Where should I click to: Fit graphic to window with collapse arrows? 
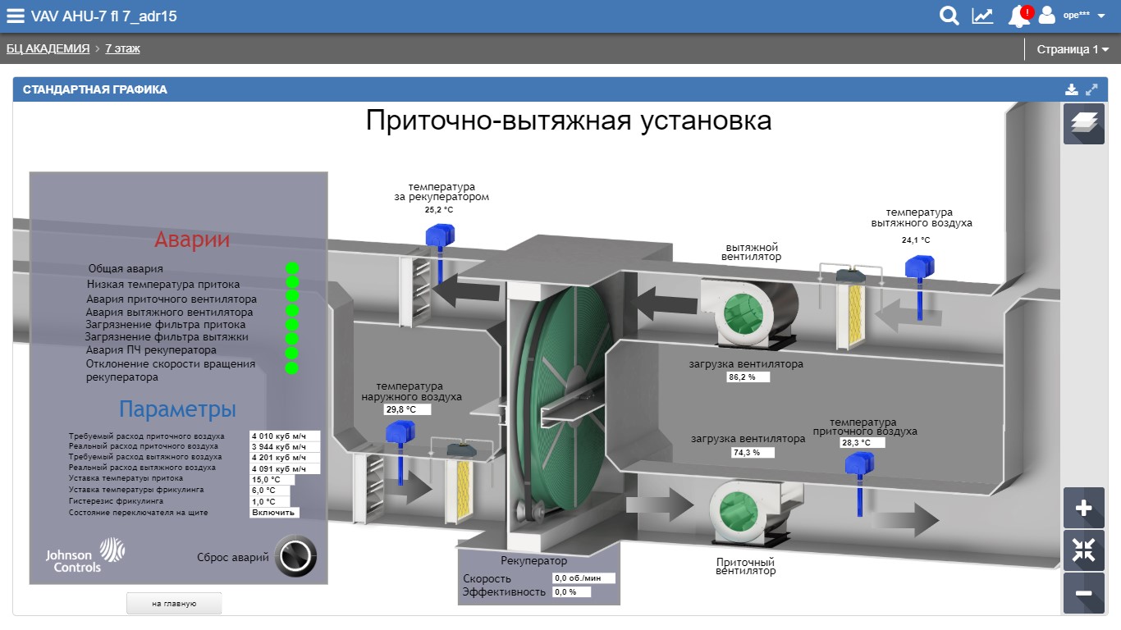click(1083, 550)
